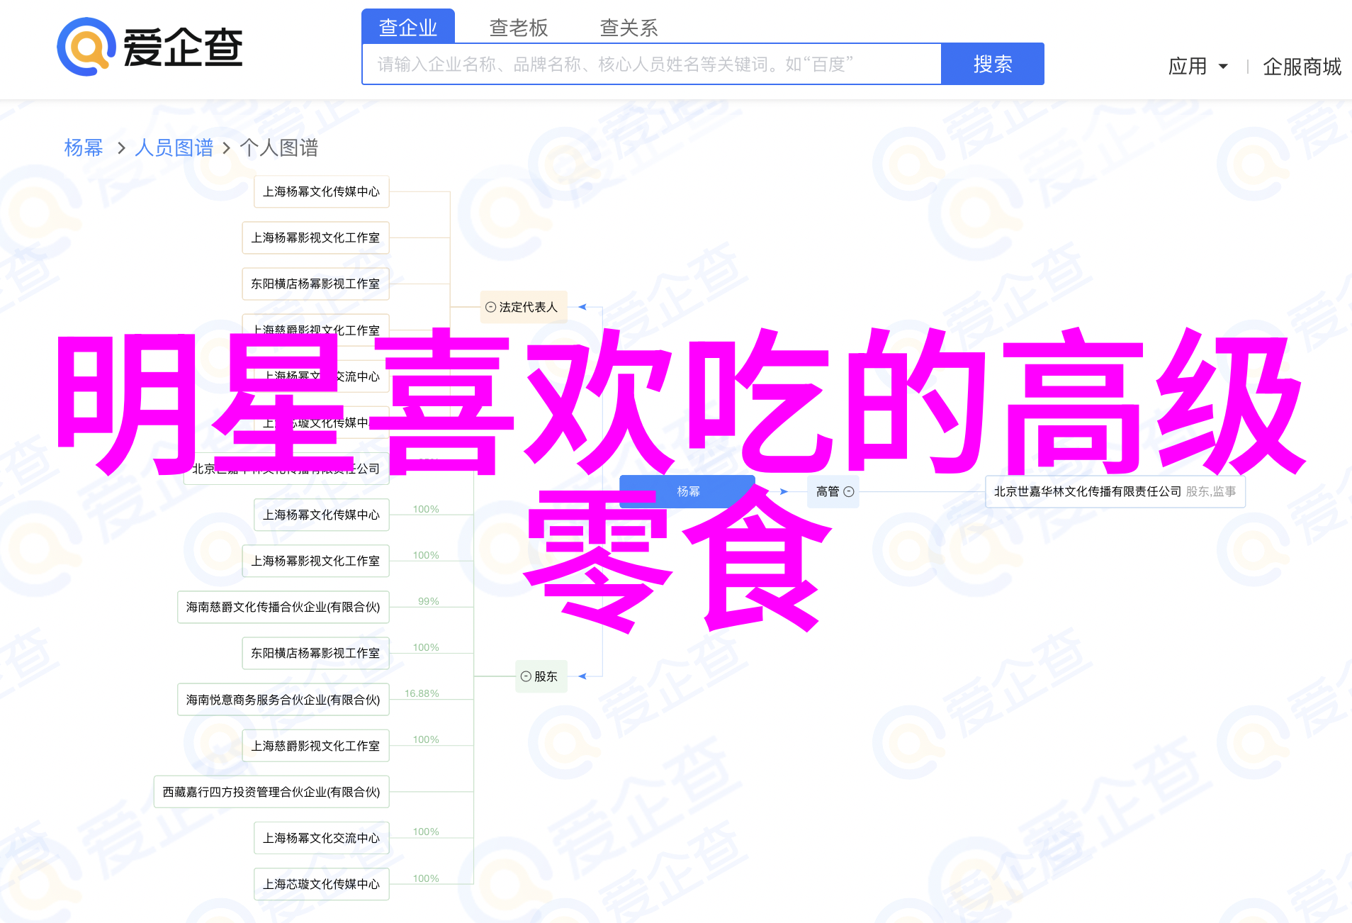Open shareholder 东阳横店杨幂影视工作室 100% node
Screen dimensions: 1352x923
[316, 653]
